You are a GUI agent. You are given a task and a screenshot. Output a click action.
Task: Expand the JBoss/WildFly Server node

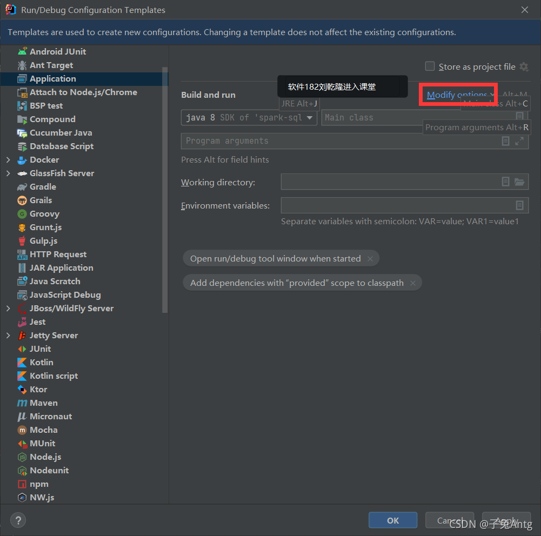pos(8,309)
